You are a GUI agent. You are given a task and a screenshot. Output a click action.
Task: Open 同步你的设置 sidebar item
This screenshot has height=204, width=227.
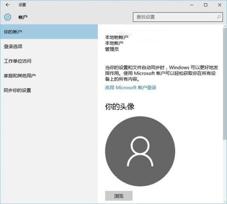pos(49,90)
